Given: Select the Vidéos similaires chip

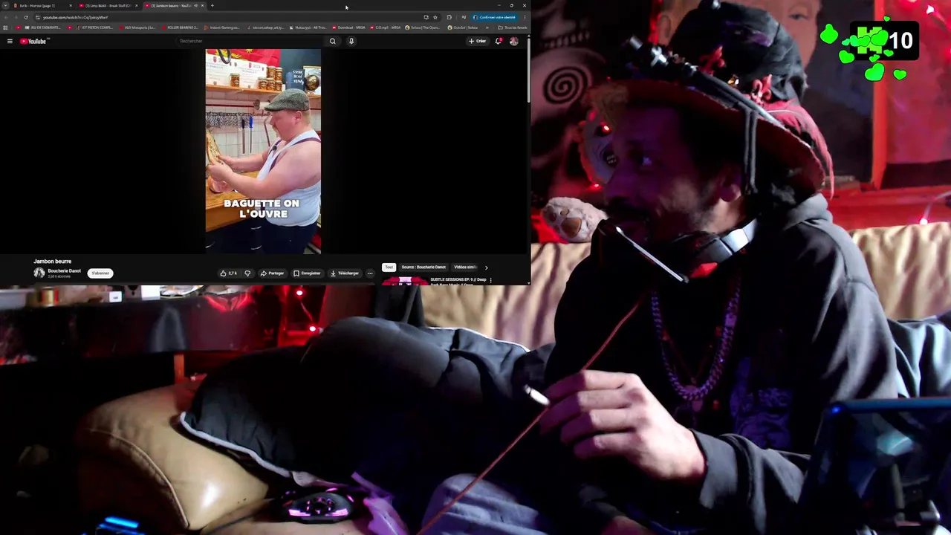Looking at the screenshot, I should point(466,267).
